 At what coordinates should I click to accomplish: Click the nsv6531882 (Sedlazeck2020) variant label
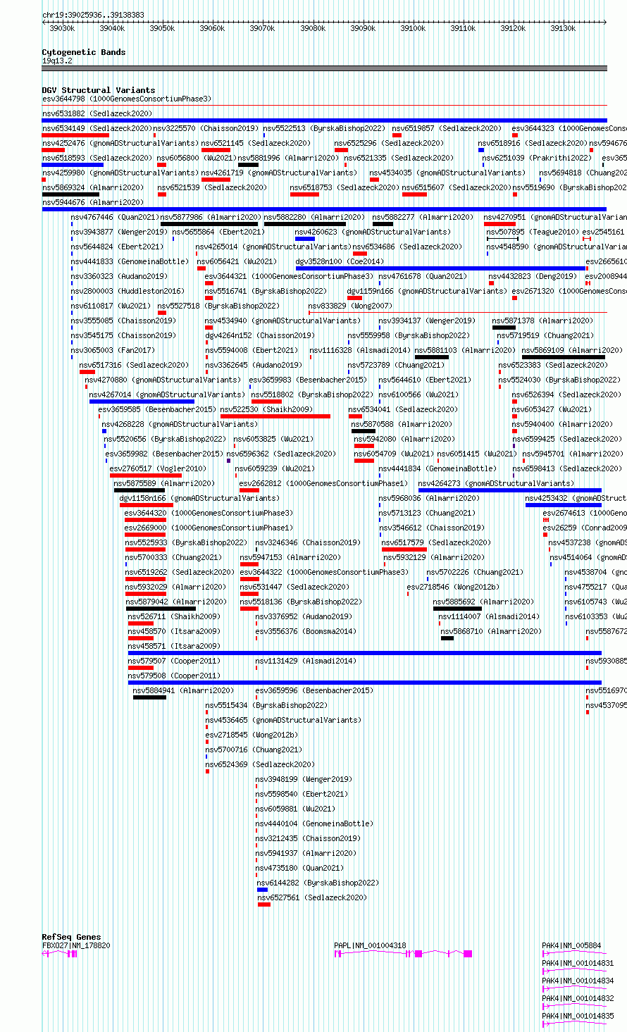click(97, 113)
